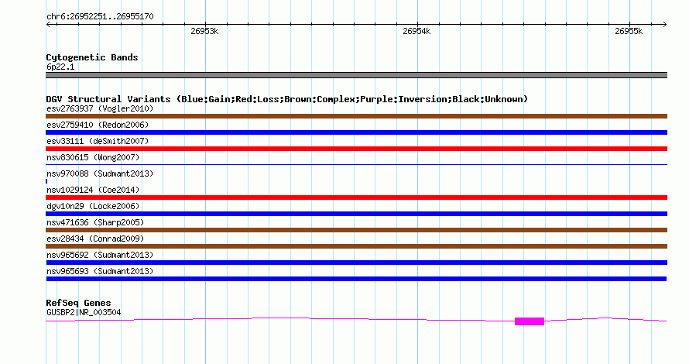The image size is (689, 364).
Task: Open the esv2763937 (Vogler2010) variant label
Action: (100, 108)
